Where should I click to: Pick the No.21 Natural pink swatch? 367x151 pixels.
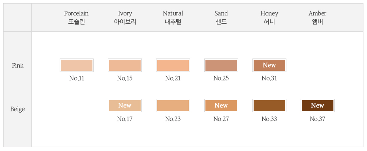[173, 65]
